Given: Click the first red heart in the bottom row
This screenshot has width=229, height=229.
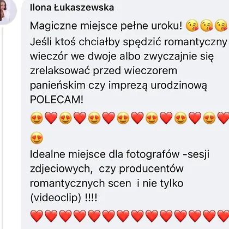Looking at the screenshot, I should [x=37, y=216].
